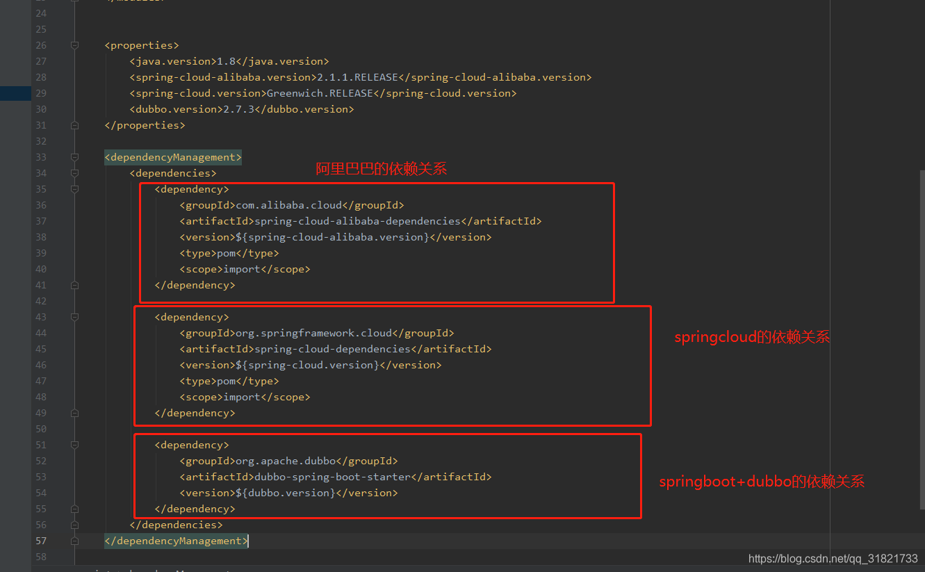Click the opening properties tag
Viewport: 925px width, 572px height.
(x=141, y=45)
